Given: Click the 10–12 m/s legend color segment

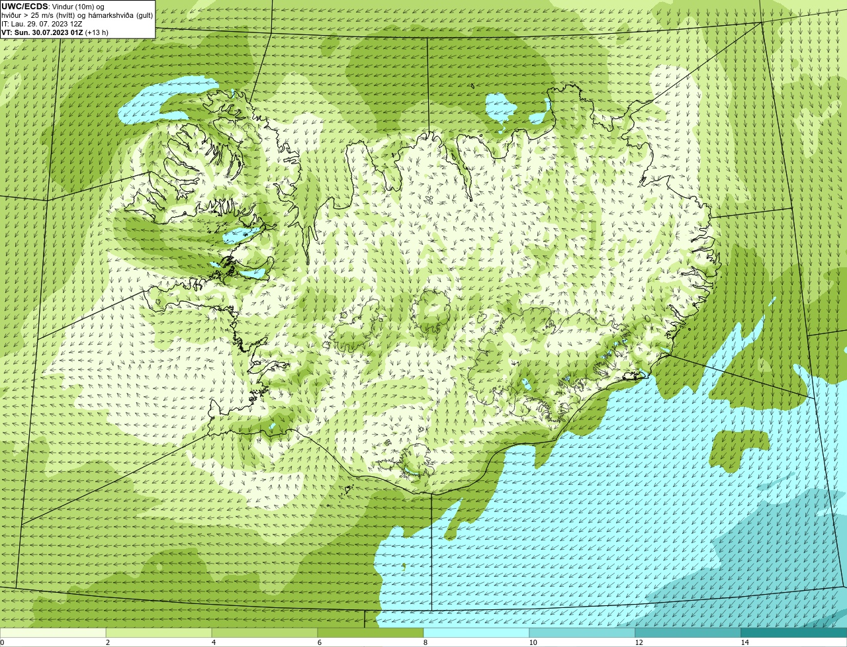Looking at the screenshot, I should [x=582, y=632].
